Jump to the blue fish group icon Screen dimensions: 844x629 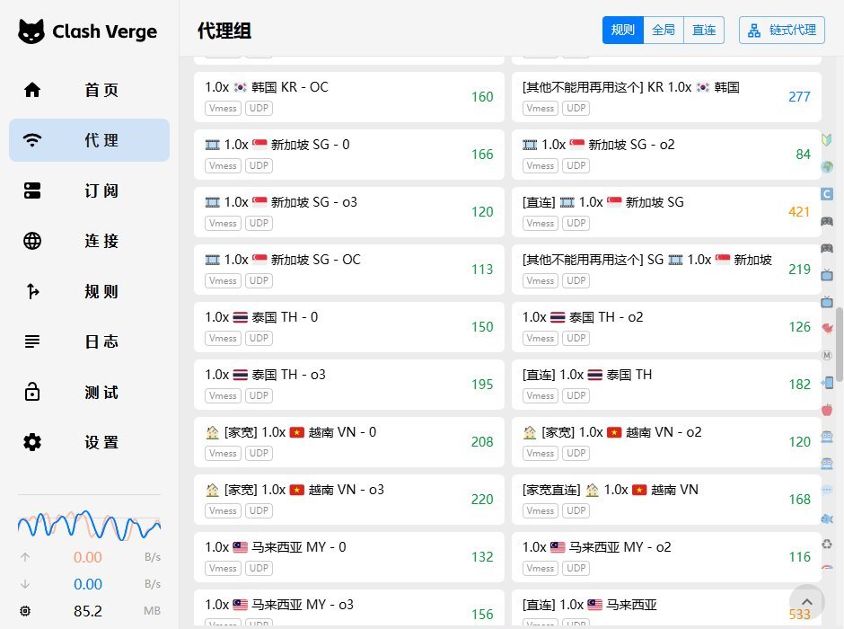point(827,518)
